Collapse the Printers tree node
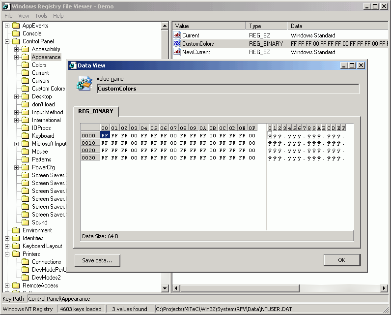 [7, 254]
